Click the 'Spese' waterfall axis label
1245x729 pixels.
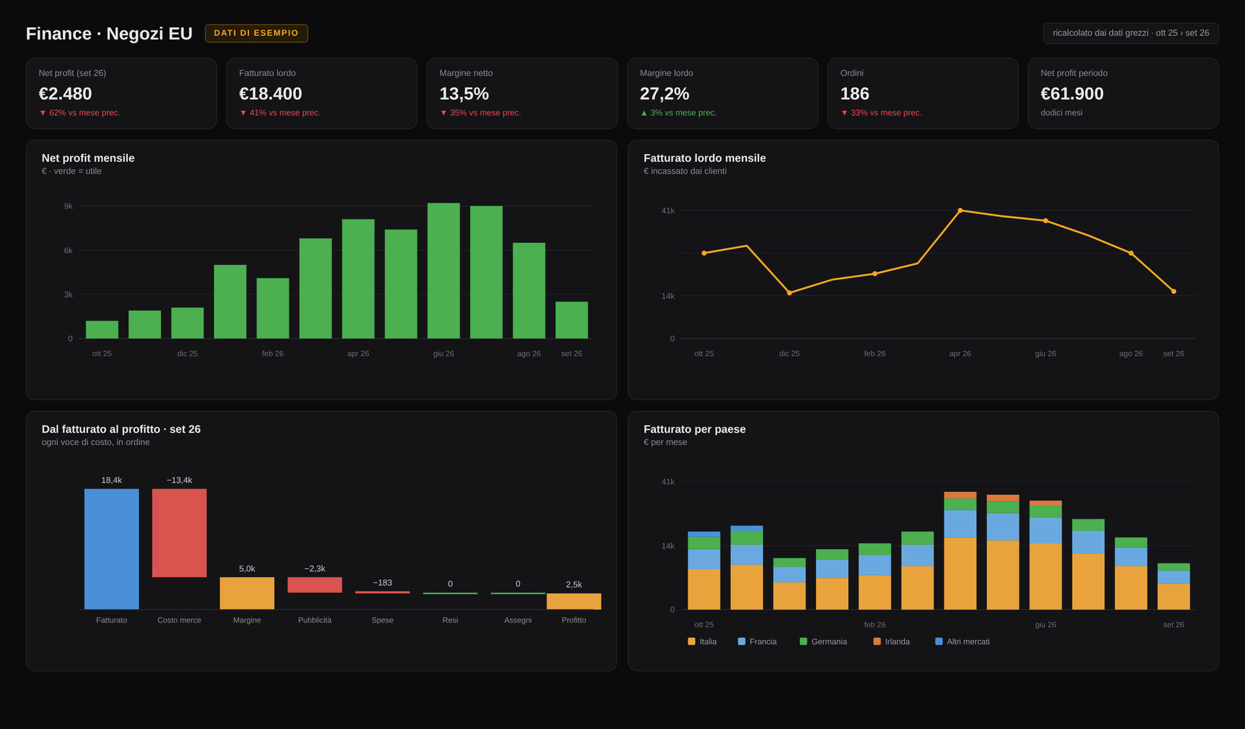pyautogui.click(x=383, y=620)
